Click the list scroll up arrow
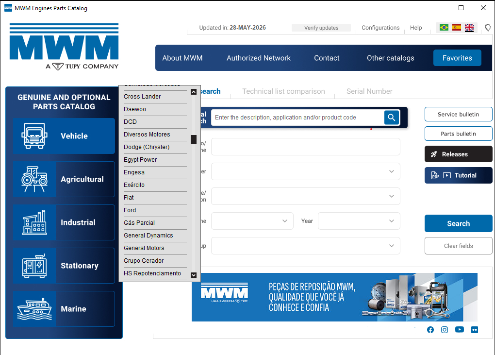Image resolution: width=495 pixels, height=355 pixels. tap(194, 92)
